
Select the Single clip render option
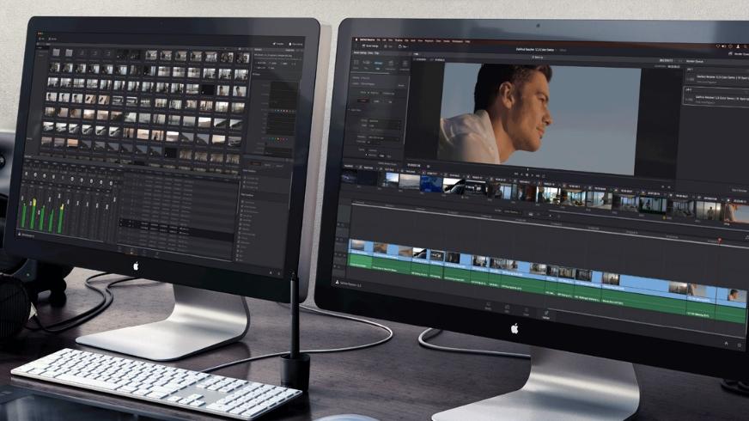[374, 93]
